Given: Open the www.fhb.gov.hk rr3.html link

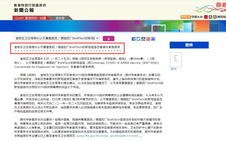Looking at the screenshot, I should pos(107,136).
